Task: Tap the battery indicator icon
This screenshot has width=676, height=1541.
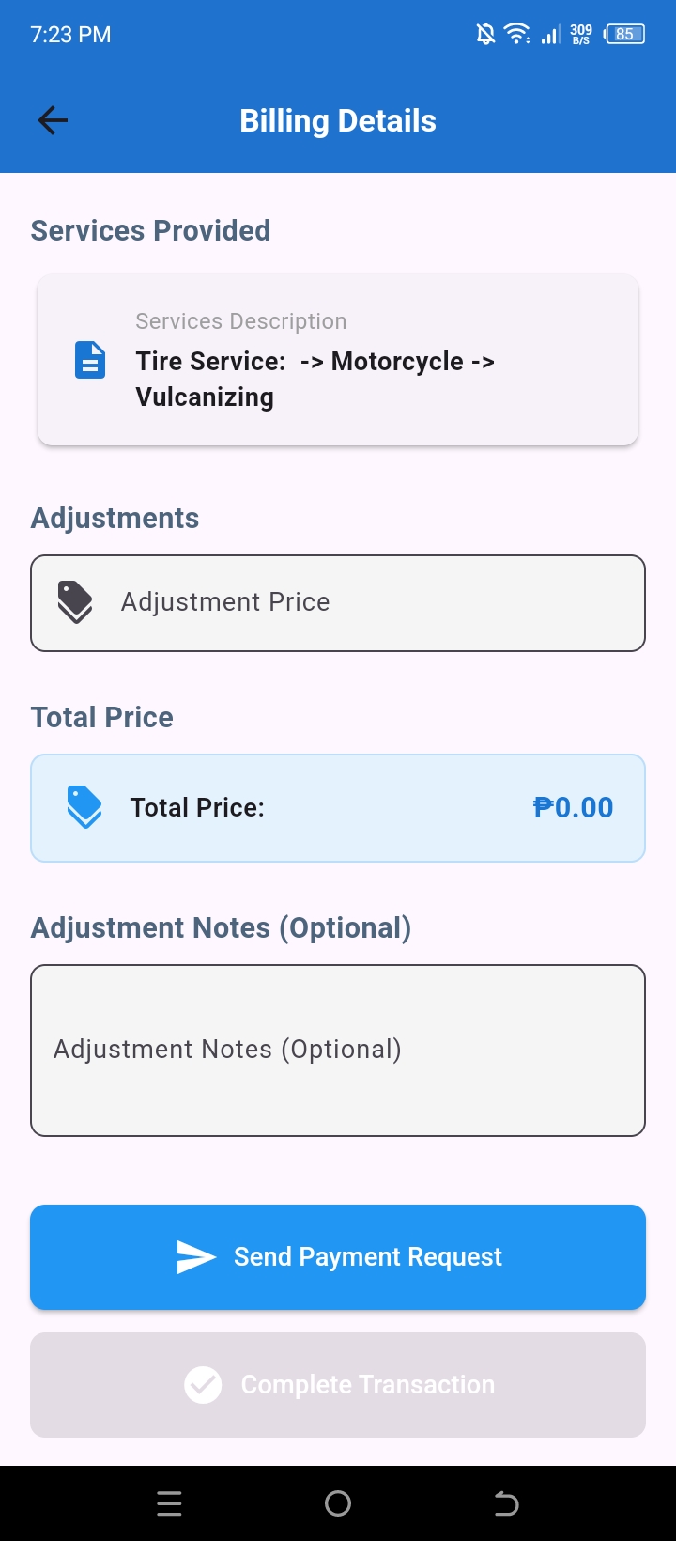Action: coord(624,35)
